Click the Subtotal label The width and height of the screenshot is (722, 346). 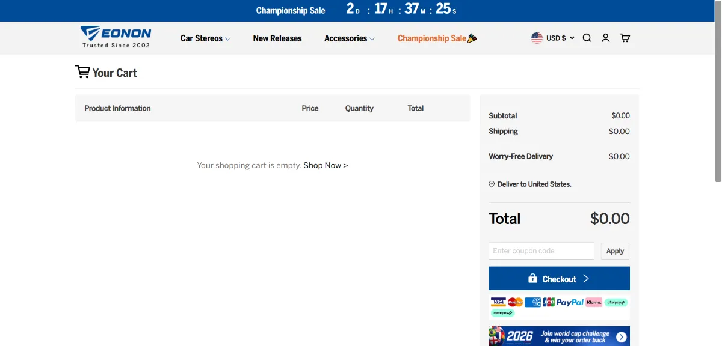coord(503,116)
